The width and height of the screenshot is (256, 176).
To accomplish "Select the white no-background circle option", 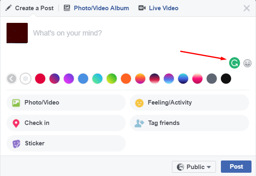I will (25, 78).
